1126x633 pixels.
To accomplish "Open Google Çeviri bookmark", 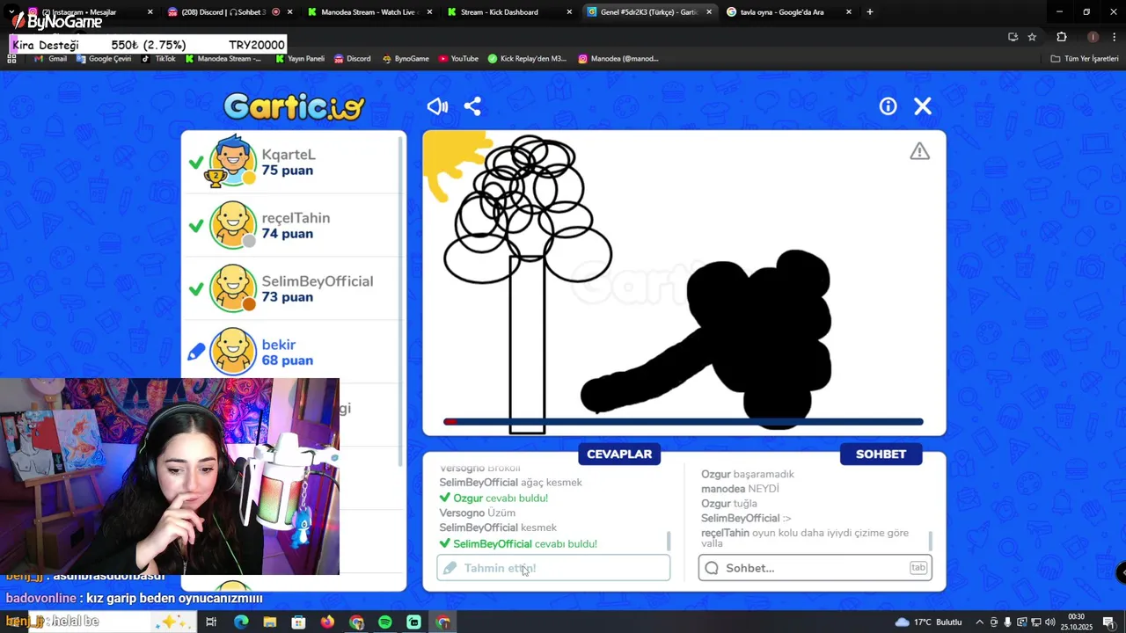I will (104, 59).
